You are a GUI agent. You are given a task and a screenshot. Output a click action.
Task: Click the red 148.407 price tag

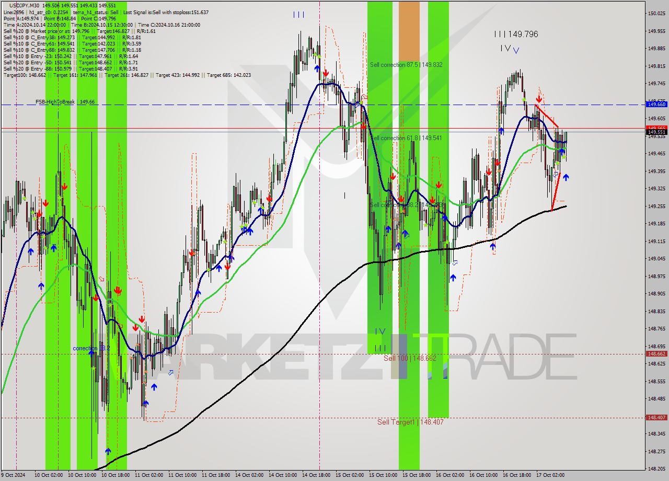[x=656, y=418]
